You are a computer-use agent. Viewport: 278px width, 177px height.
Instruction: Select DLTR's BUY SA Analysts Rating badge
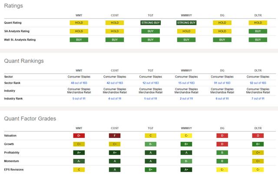pyautogui.click(x=258, y=31)
